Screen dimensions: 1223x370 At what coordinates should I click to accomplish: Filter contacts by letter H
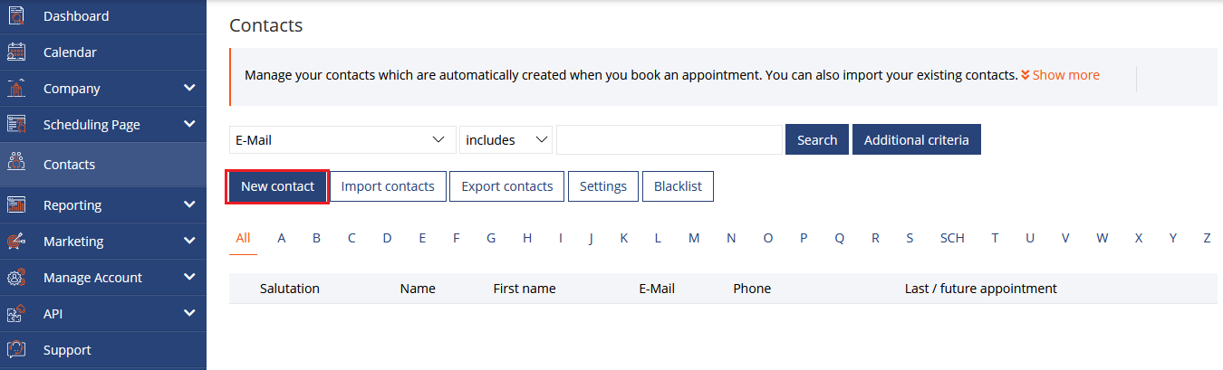click(527, 238)
